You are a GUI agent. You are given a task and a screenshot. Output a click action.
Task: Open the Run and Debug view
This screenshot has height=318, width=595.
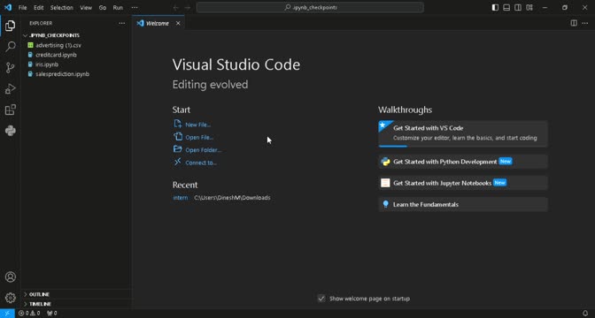click(11, 89)
